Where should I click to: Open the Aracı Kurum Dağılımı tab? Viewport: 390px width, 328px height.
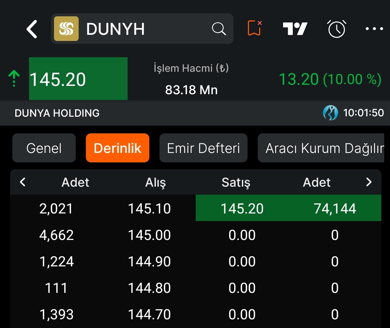pos(321,148)
